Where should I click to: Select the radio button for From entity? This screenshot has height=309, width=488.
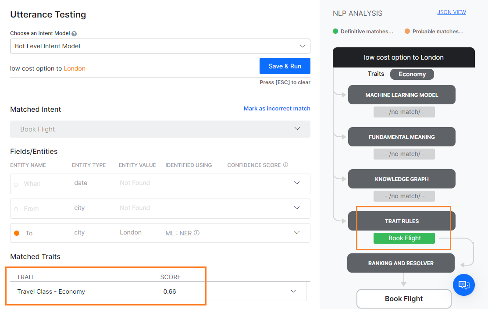click(16, 209)
